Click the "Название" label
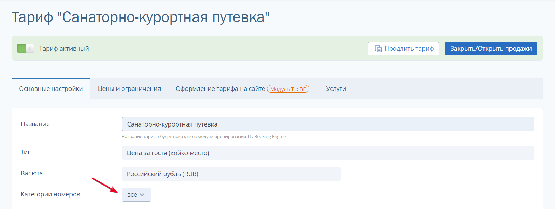The height and width of the screenshot is (209, 555). click(x=35, y=124)
